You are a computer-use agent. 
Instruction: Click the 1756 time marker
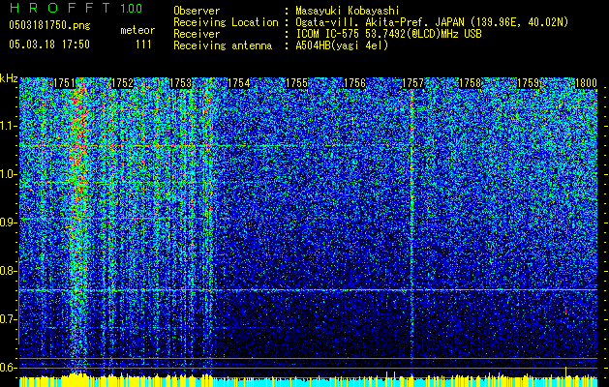pos(354,83)
